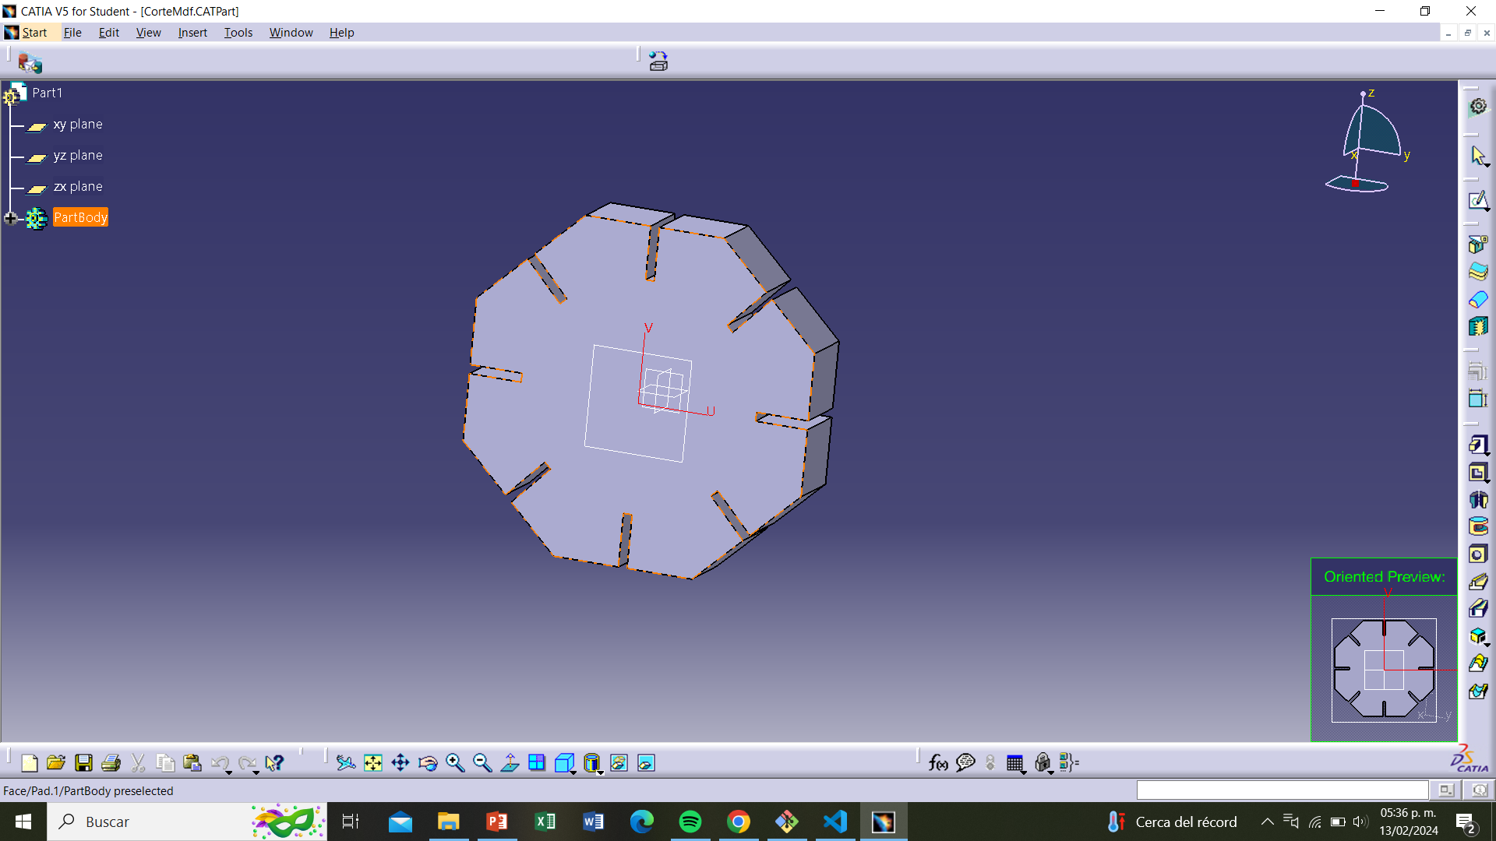Select the zx plane in the tree
The image size is (1496, 841).
[x=78, y=186]
